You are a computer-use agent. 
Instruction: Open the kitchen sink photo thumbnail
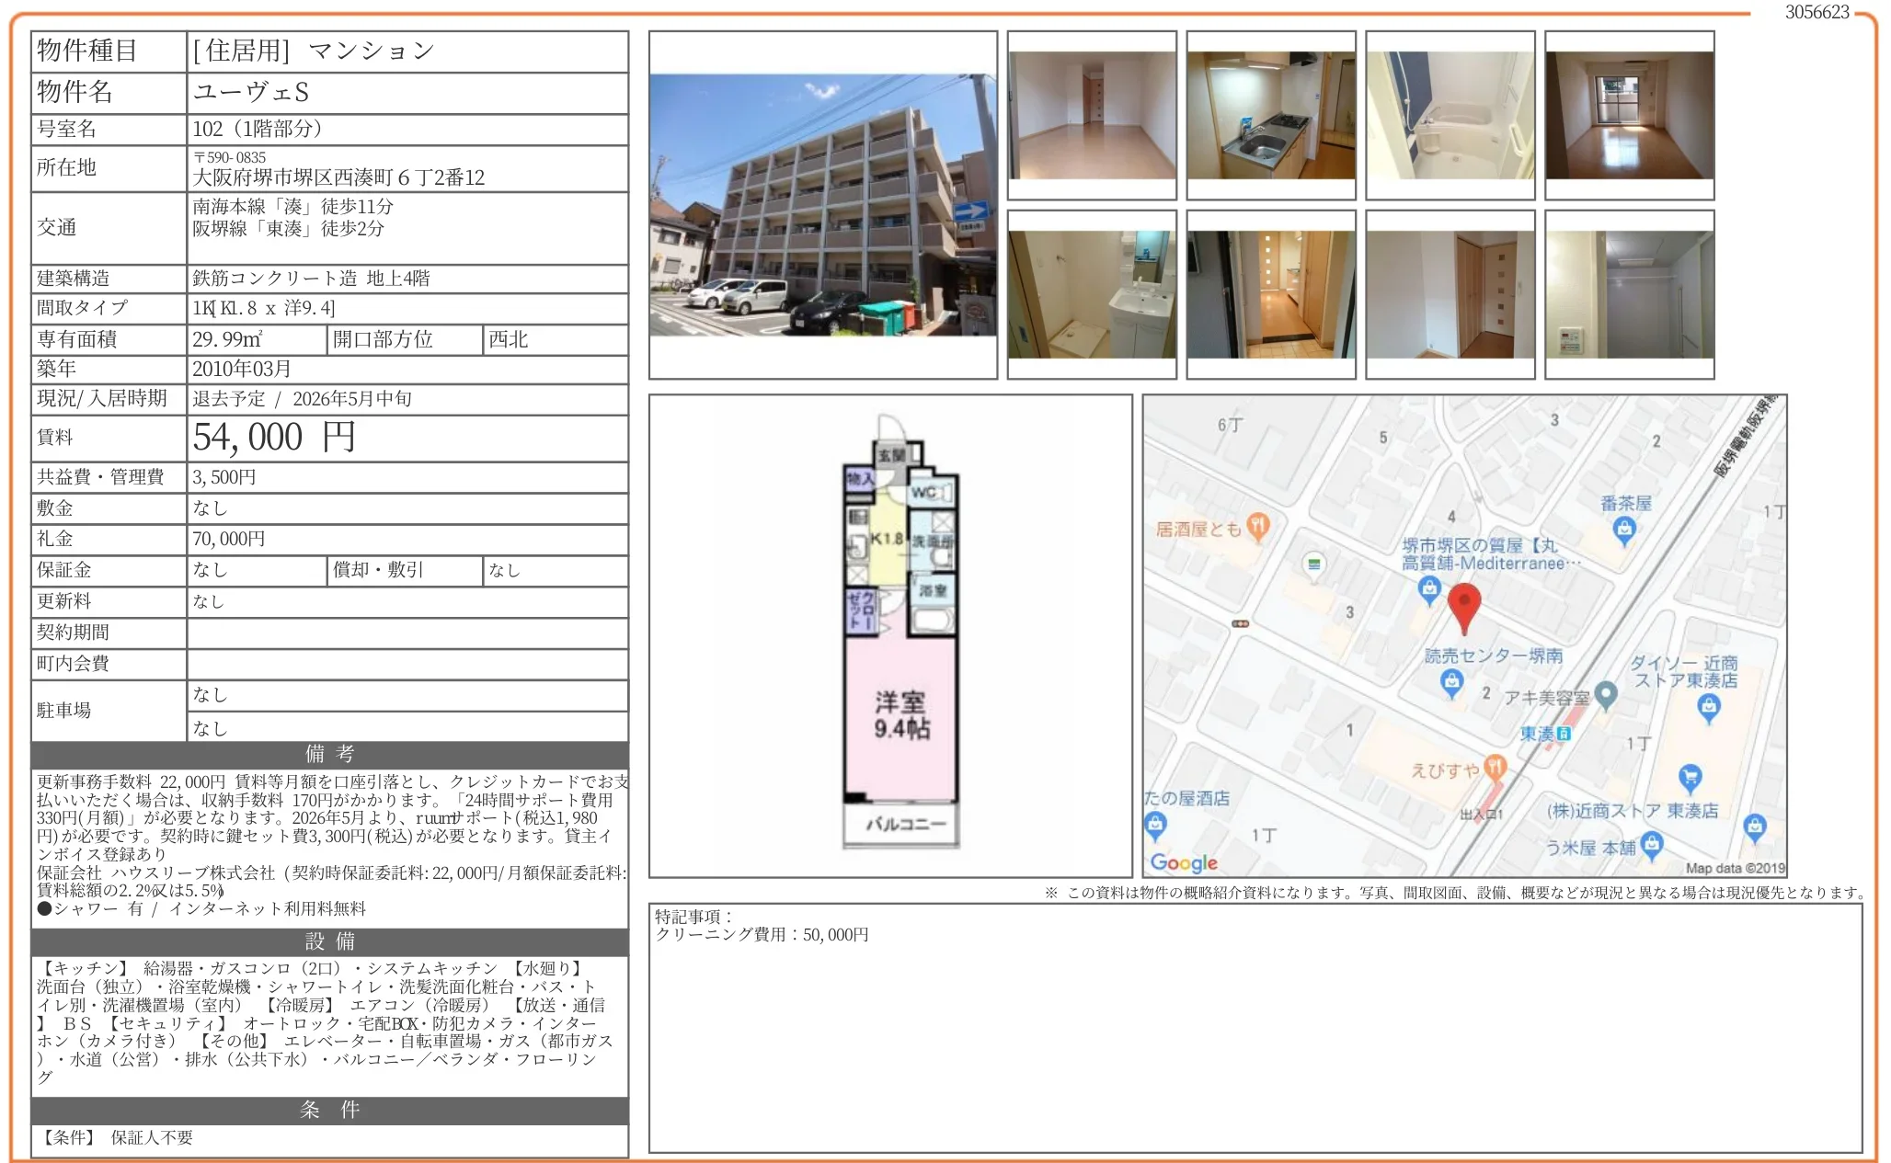pyautogui.click(x=1270, y=115)
